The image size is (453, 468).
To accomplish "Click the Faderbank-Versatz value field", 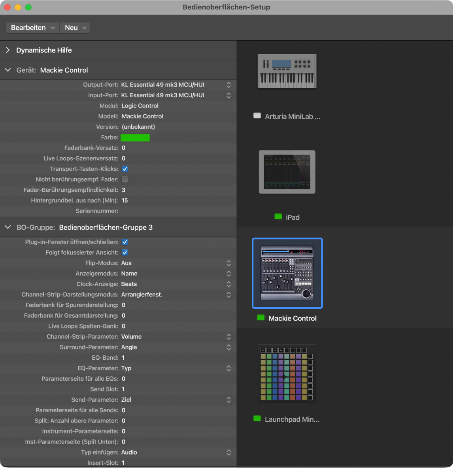I will point(124,148).
